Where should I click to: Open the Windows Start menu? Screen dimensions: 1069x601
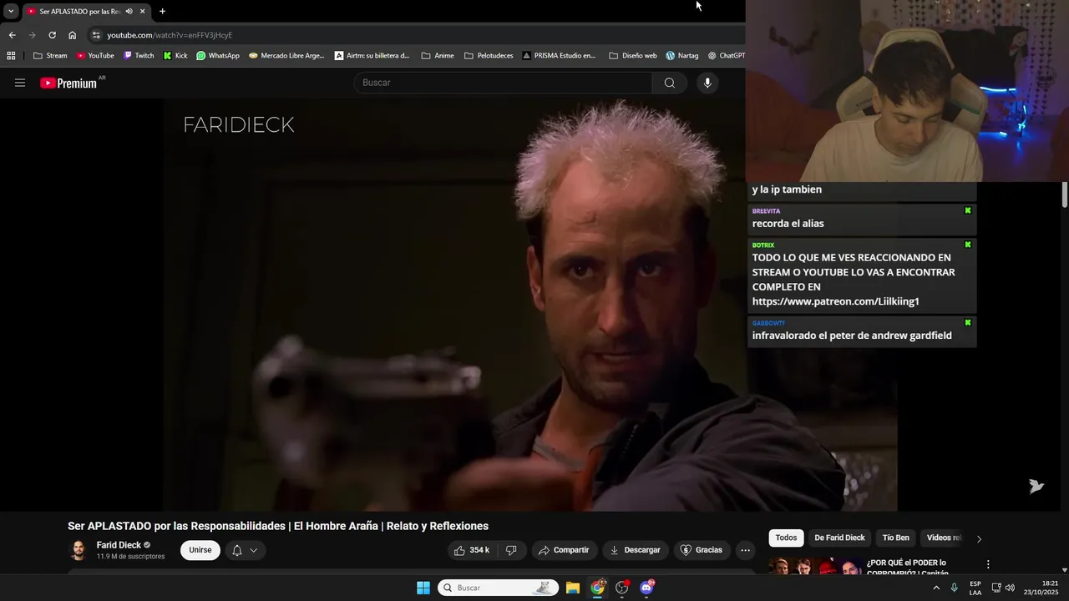pos(423,588)
